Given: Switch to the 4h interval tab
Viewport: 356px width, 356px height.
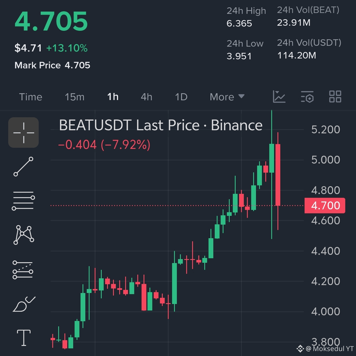Looking at the screenshot, I should (147, 97).
